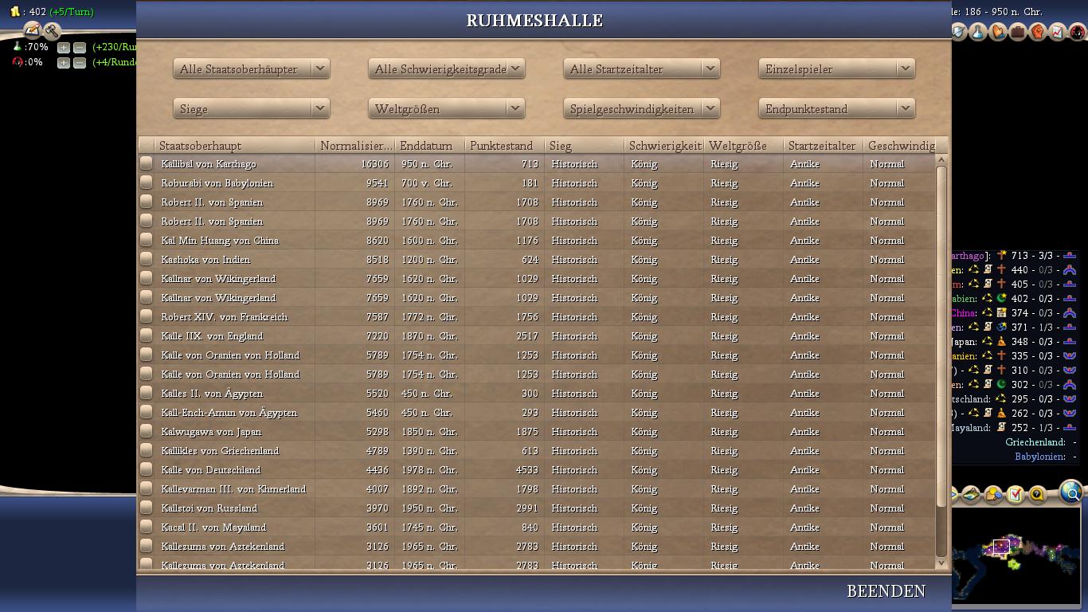Screen dimensions: 1088x612
Task: Open the Technology advisor flask icon
Action: coord(978,32)
